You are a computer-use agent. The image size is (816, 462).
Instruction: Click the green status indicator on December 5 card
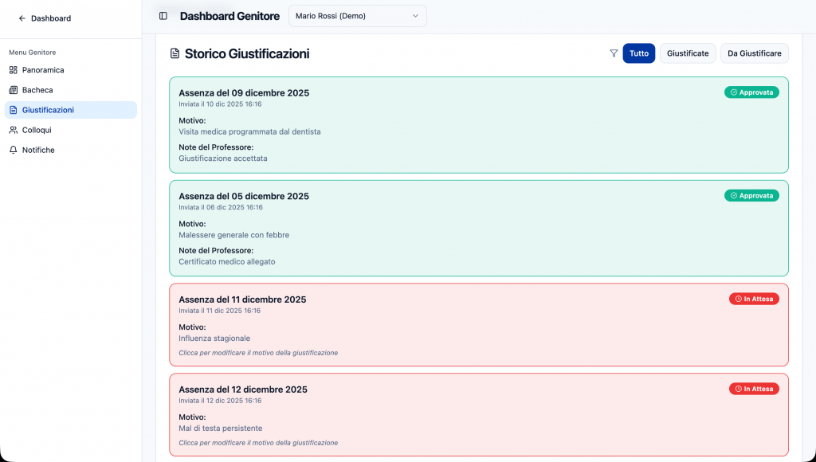pos(751,195)
